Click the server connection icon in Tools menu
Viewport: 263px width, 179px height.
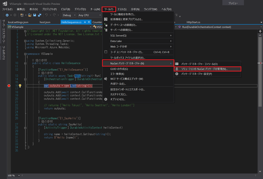click(x=106, y=30)
